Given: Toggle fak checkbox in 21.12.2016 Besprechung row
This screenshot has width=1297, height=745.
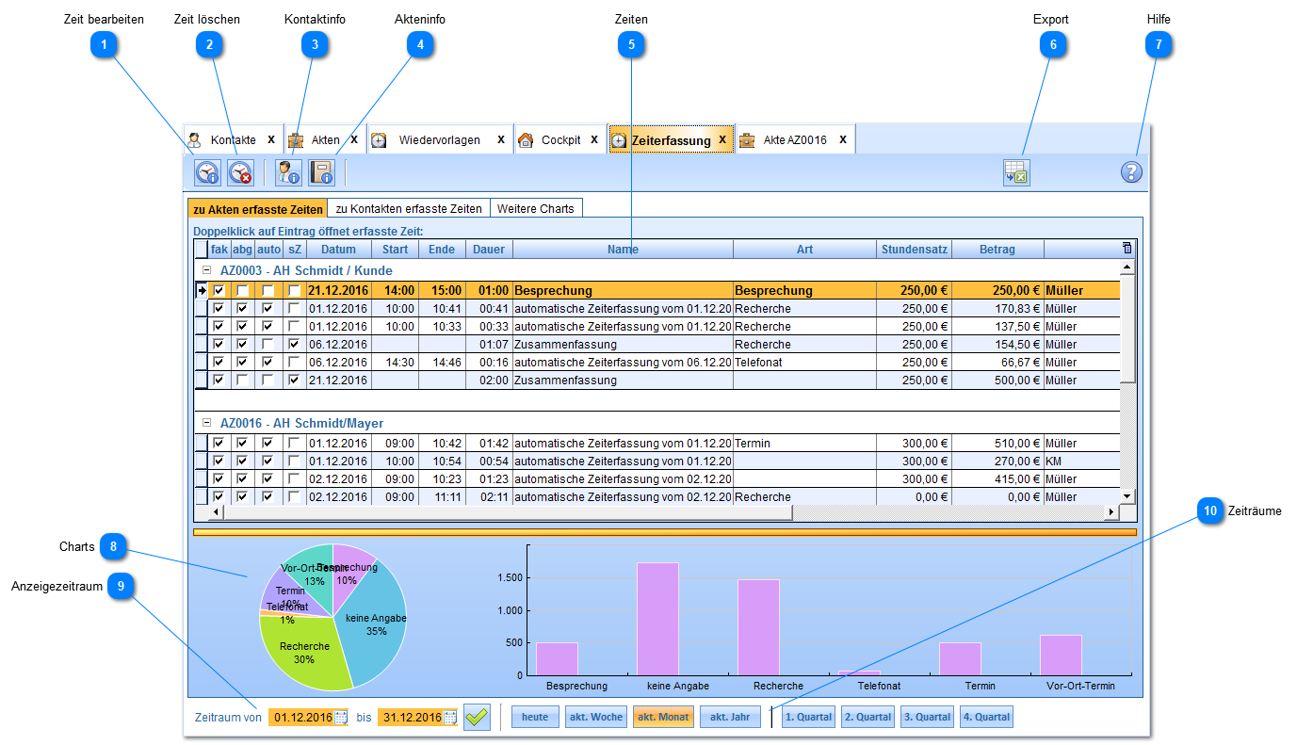Looking at the screenshot, I should click(219, 291).
